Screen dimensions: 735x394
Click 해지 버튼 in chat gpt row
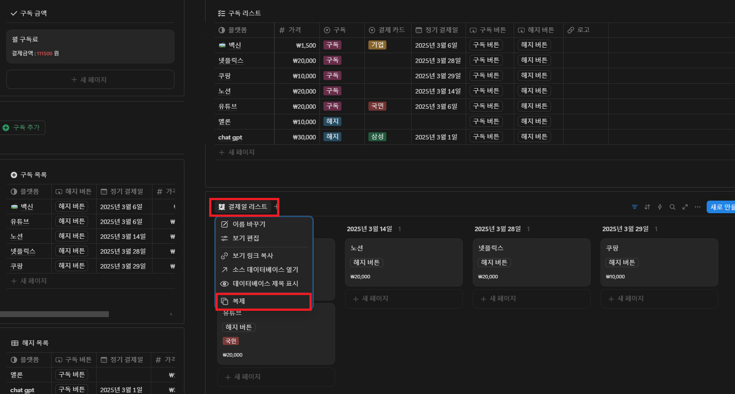click(x=534, y=137)
